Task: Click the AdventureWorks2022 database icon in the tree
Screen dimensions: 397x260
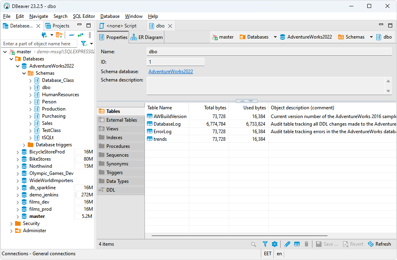Action: tap(24, 66)
